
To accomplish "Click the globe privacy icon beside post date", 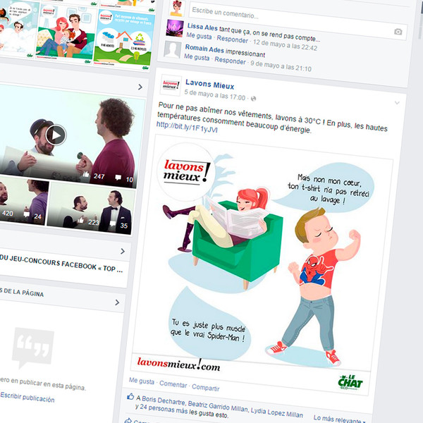I will coord(253,98).
